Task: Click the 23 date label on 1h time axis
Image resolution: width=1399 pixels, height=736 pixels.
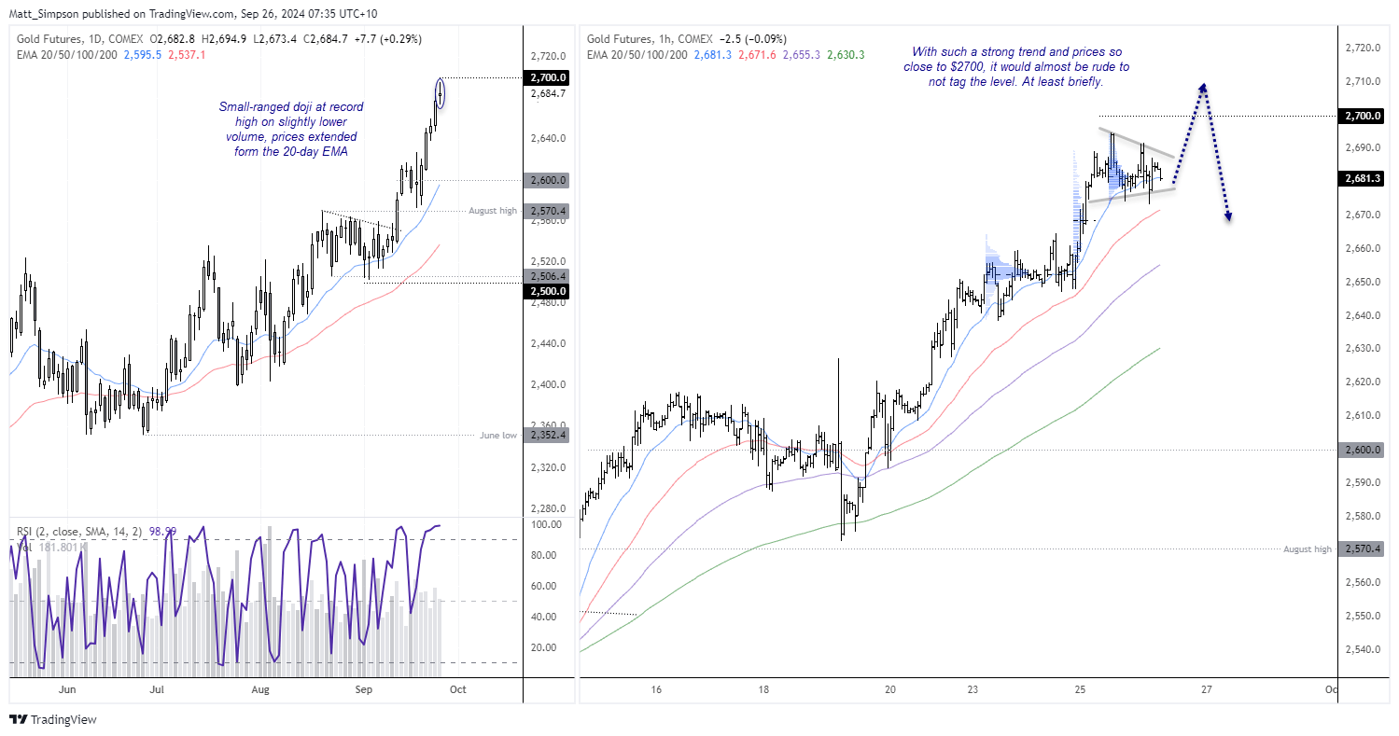Action: click(973, 689)
